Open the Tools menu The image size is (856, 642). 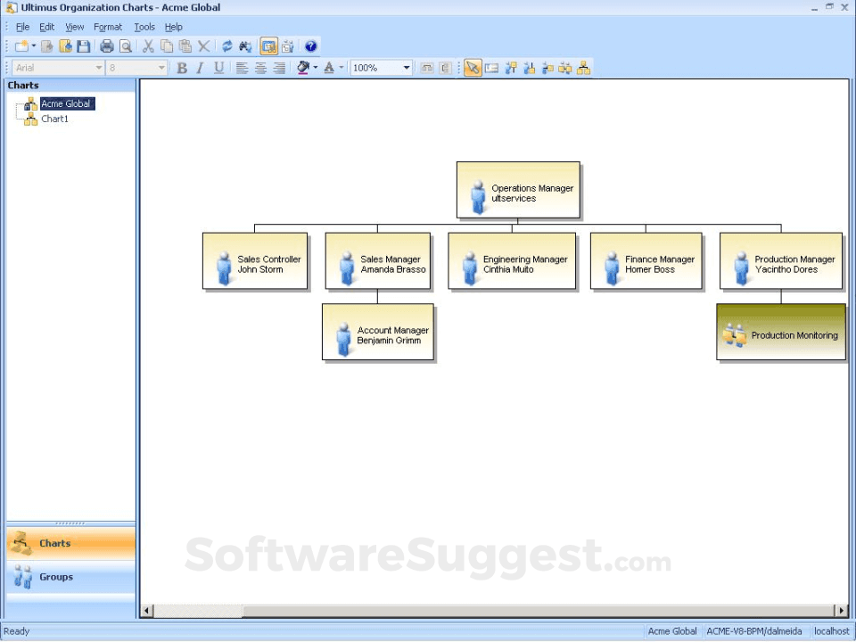(x=144, y=27)
